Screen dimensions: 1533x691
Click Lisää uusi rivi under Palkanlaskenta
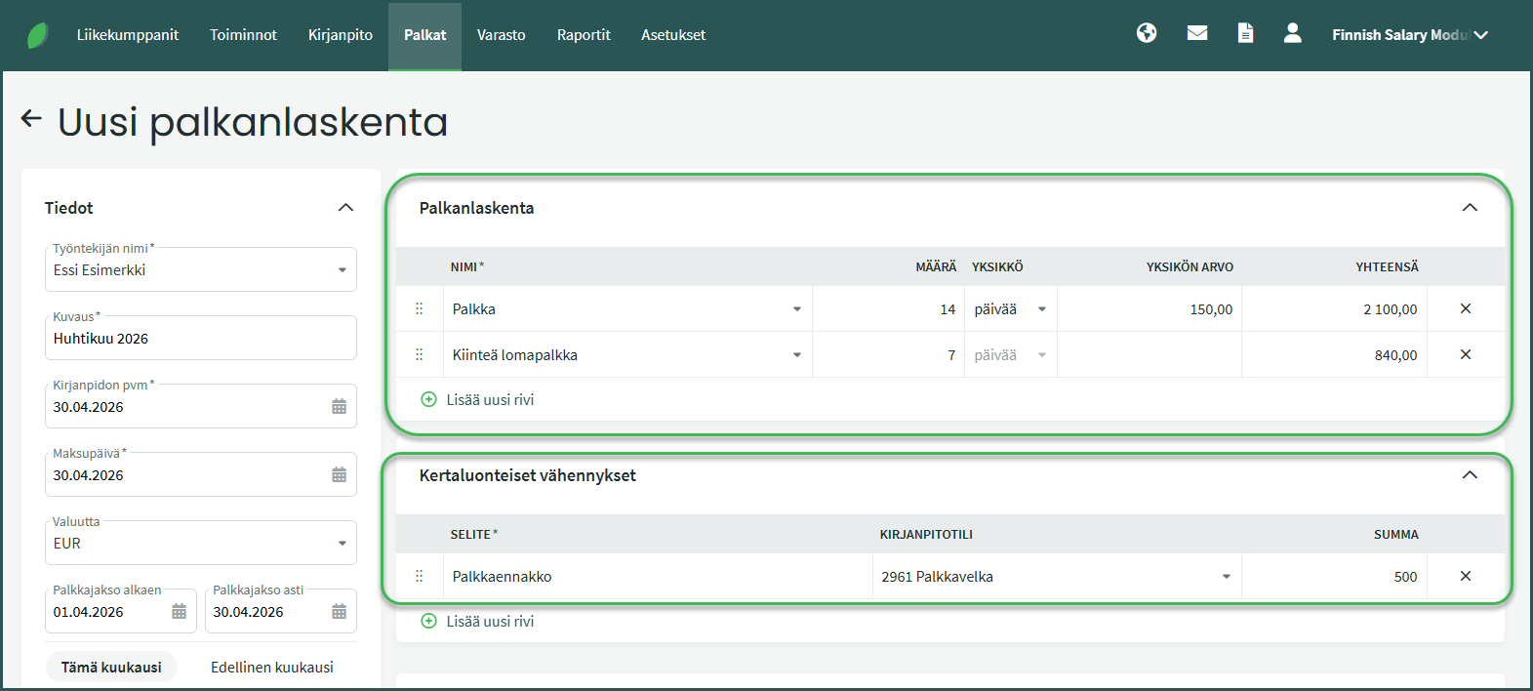tap(478, 400)
